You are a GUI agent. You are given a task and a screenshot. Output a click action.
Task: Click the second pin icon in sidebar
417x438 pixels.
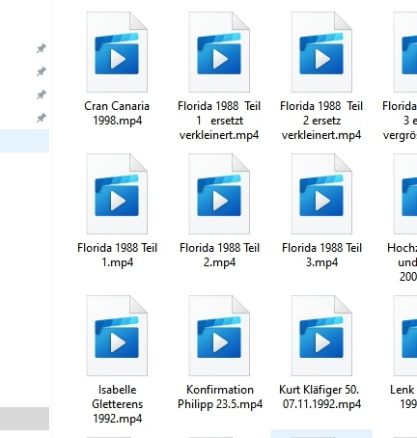click(x=41, y=71)
